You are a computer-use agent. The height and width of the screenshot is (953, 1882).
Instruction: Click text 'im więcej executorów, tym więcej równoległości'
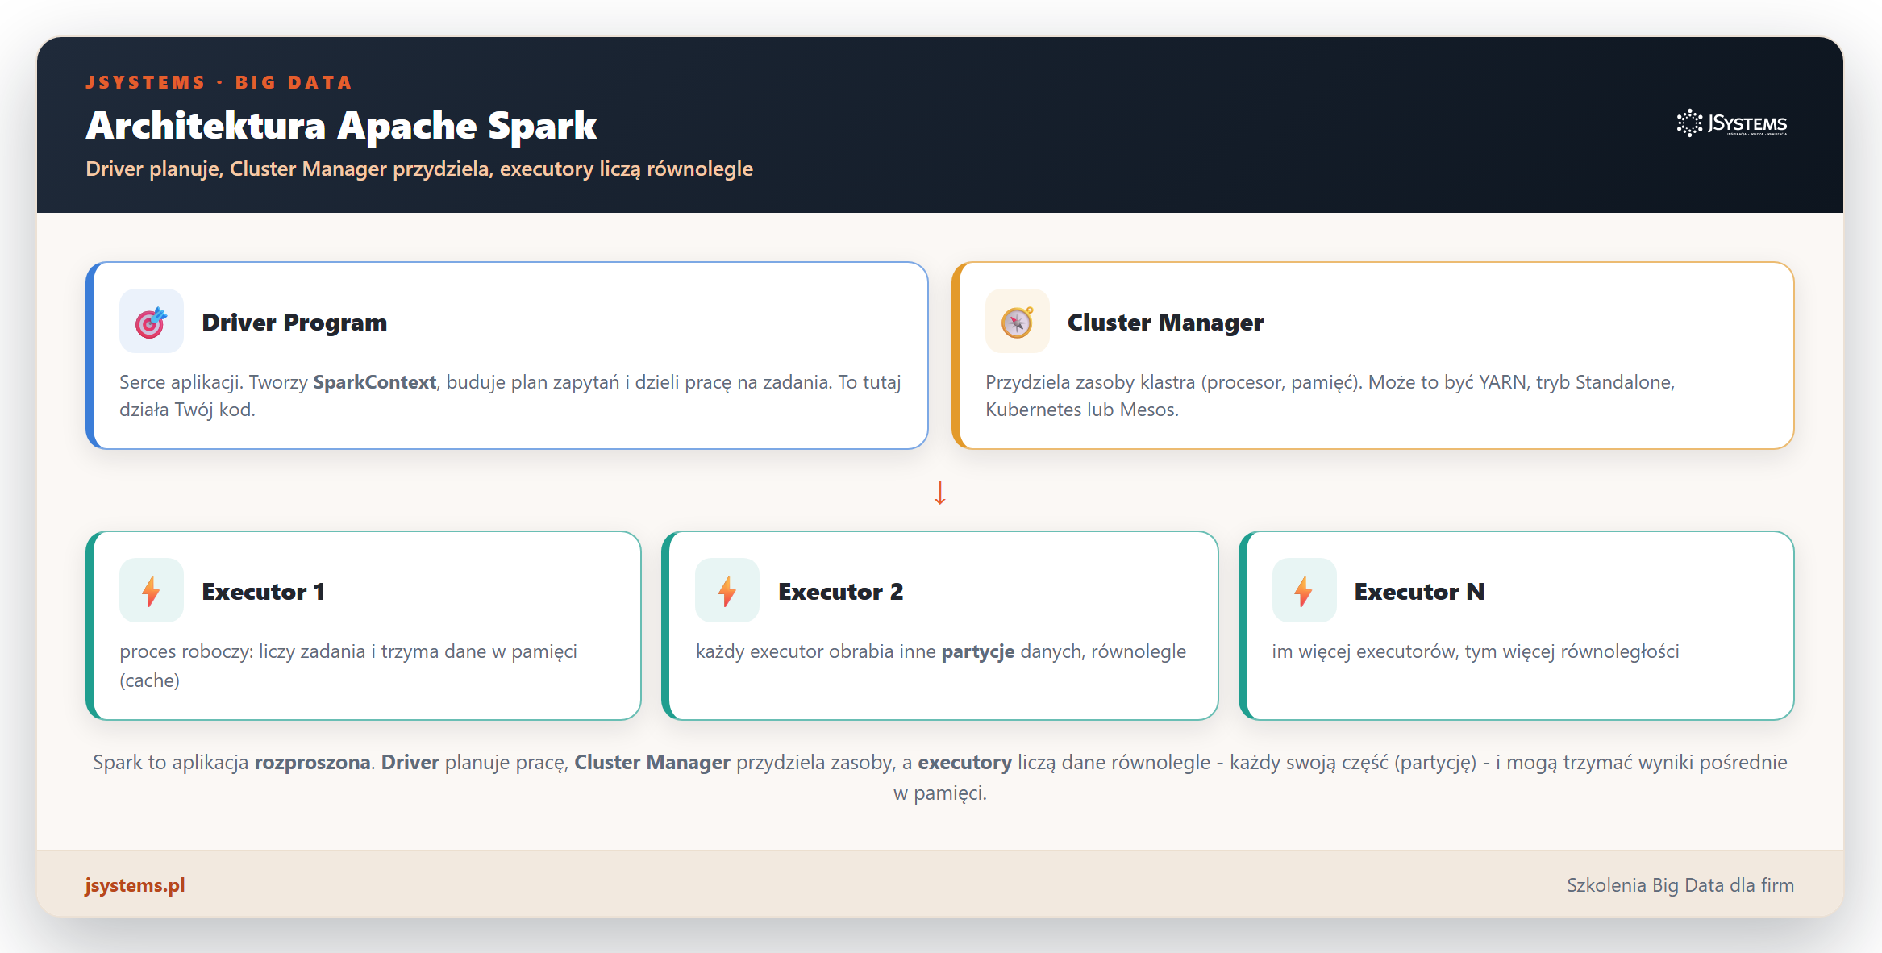tap(1476, 651)
